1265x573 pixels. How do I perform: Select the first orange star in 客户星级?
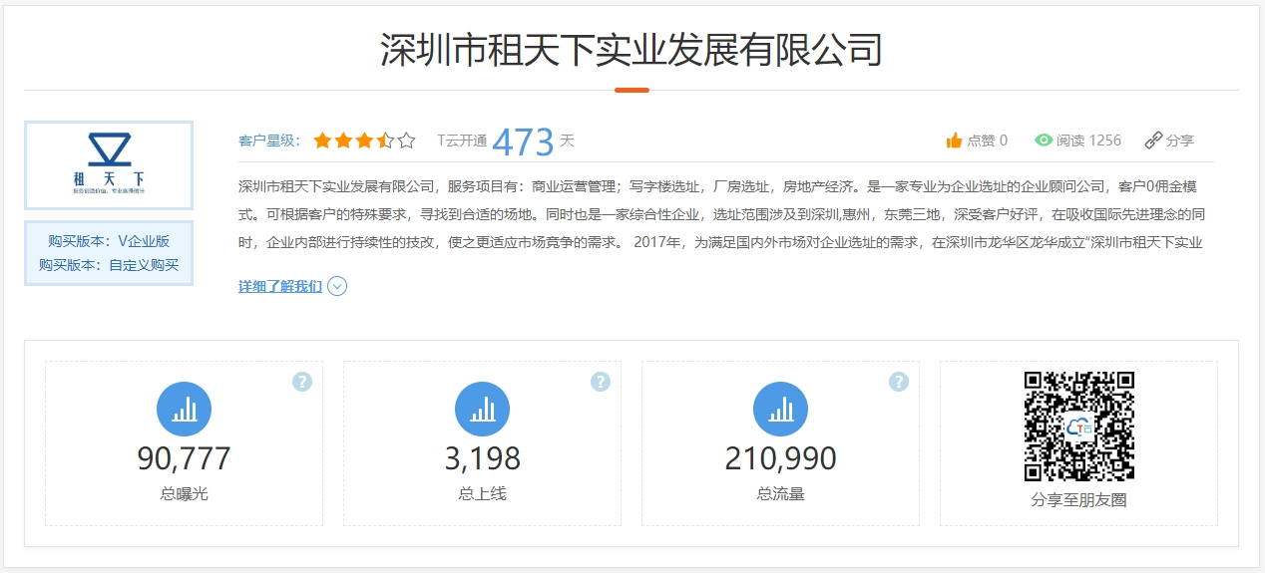(322, 141)
